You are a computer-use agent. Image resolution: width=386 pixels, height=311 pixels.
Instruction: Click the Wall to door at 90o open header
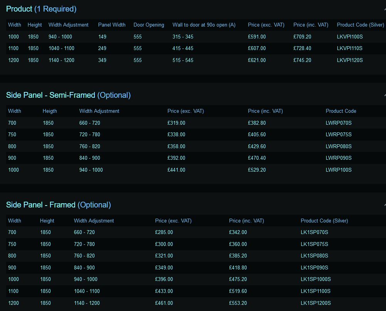(204, 25)
